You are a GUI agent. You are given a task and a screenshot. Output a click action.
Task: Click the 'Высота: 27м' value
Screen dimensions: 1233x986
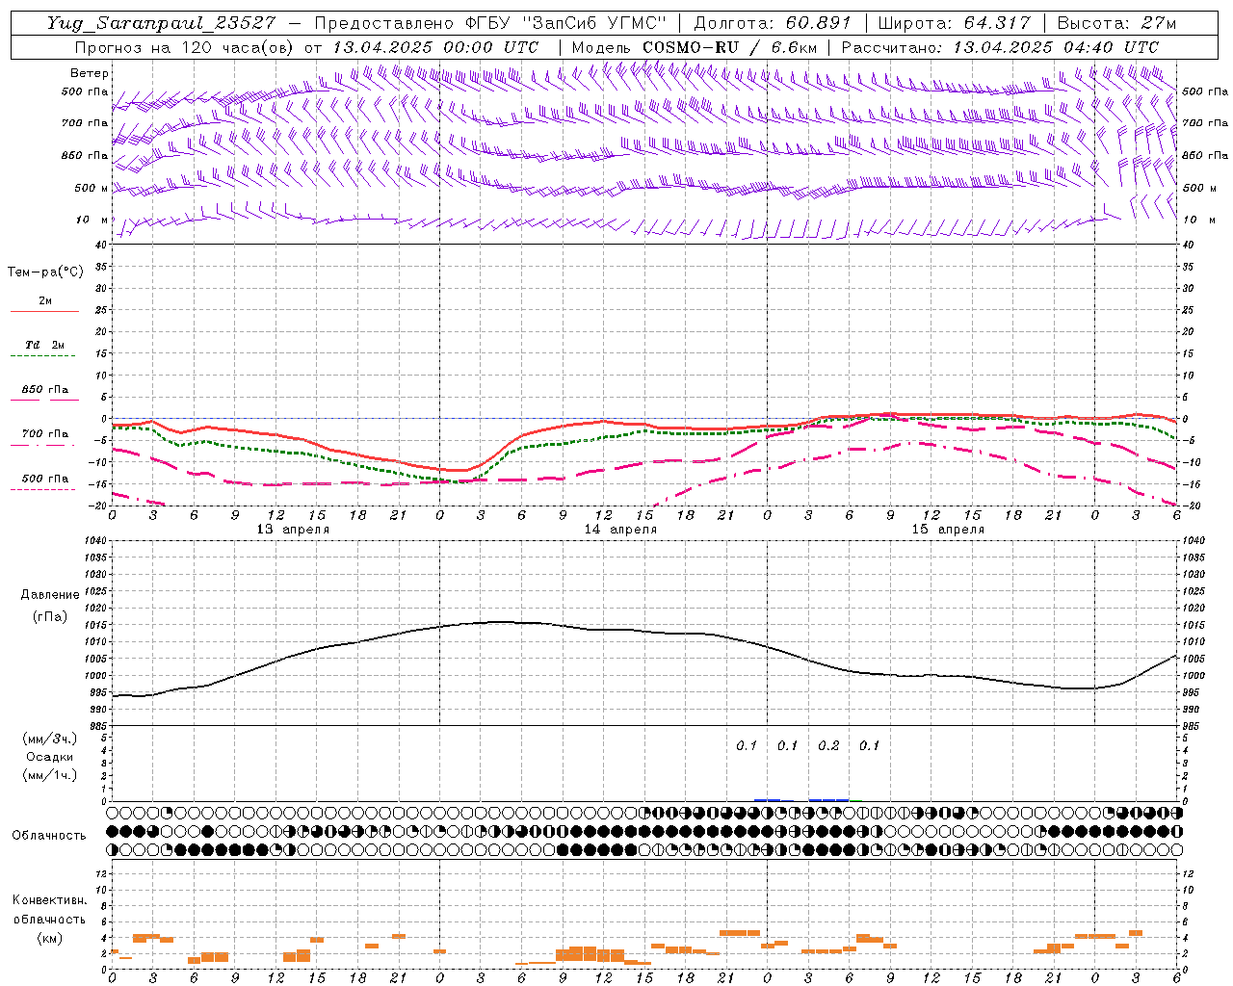(x=1116, y=23)
